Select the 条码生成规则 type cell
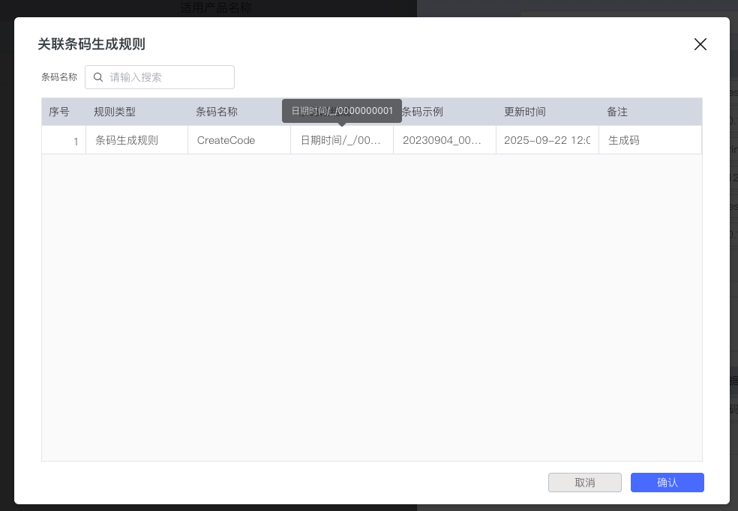Screen dimensions: 738x511 tap(127, 140)
